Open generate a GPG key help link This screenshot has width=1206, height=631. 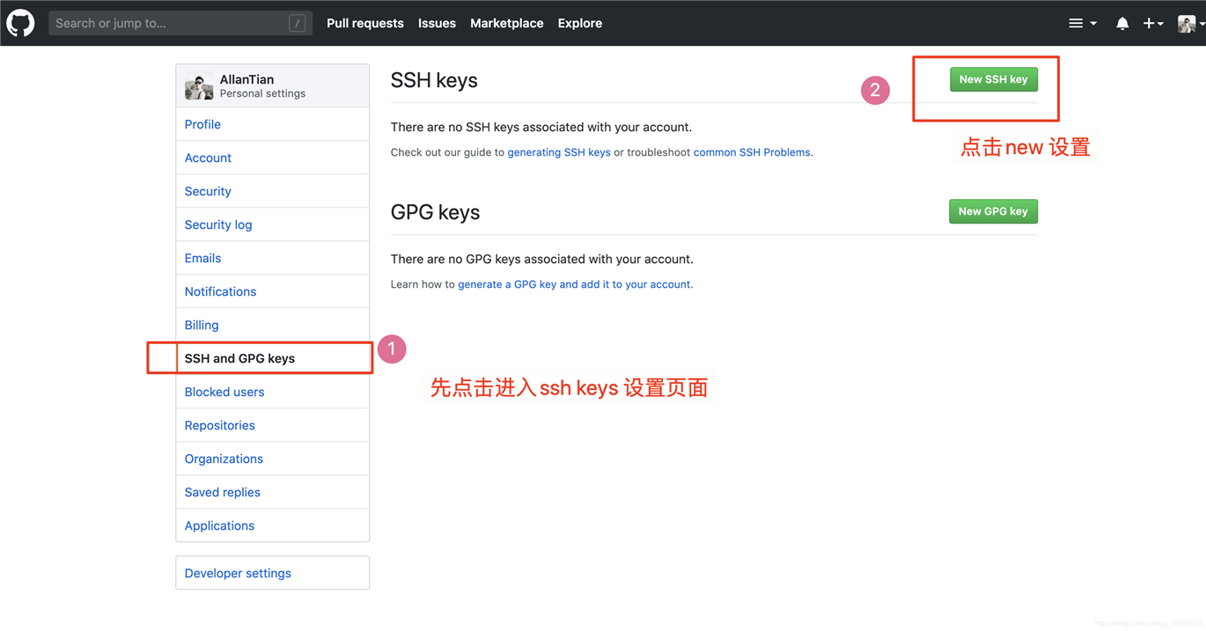pos(574,284)
